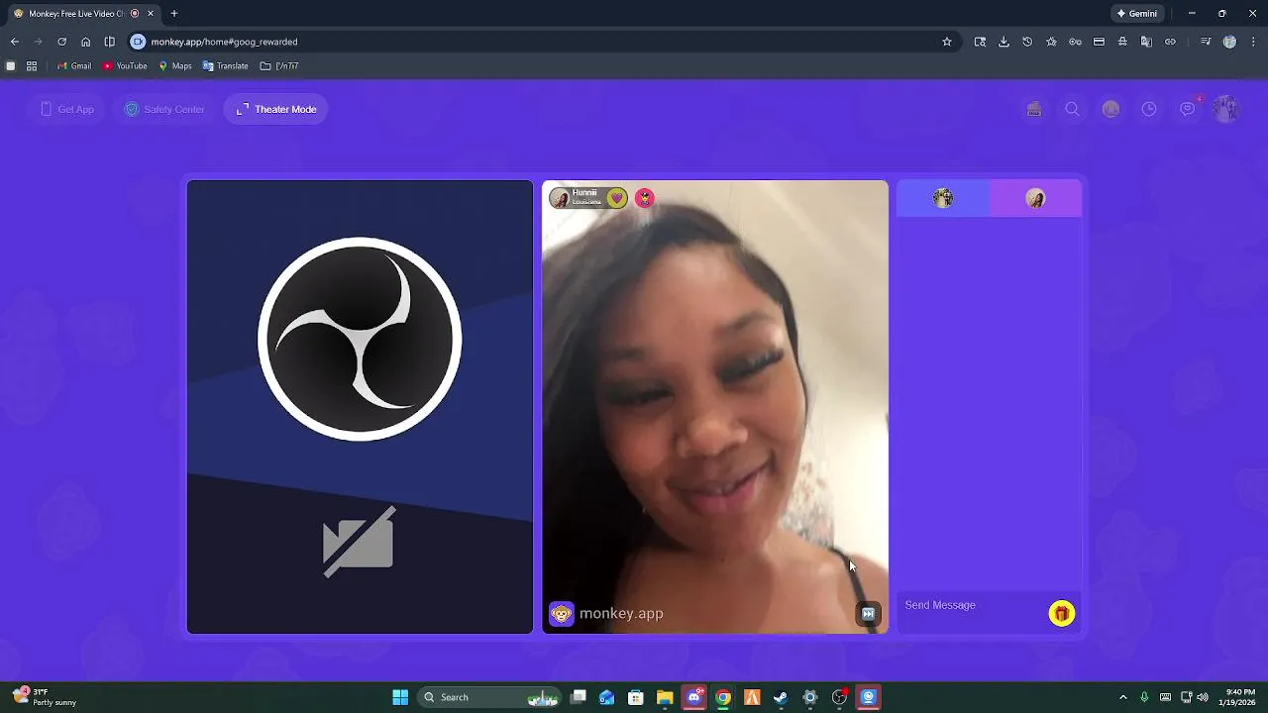
Task: Open Steam from the taskbar
Action: click(781, 697)
